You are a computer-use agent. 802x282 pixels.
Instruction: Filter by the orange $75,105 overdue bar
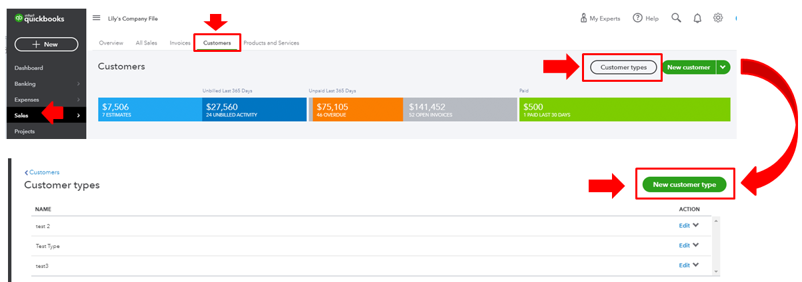pyautogui.click(x=355, y=109)
